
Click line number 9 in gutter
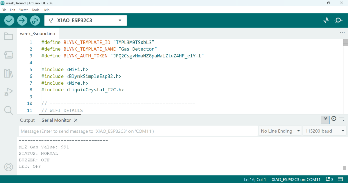(31, 97)
